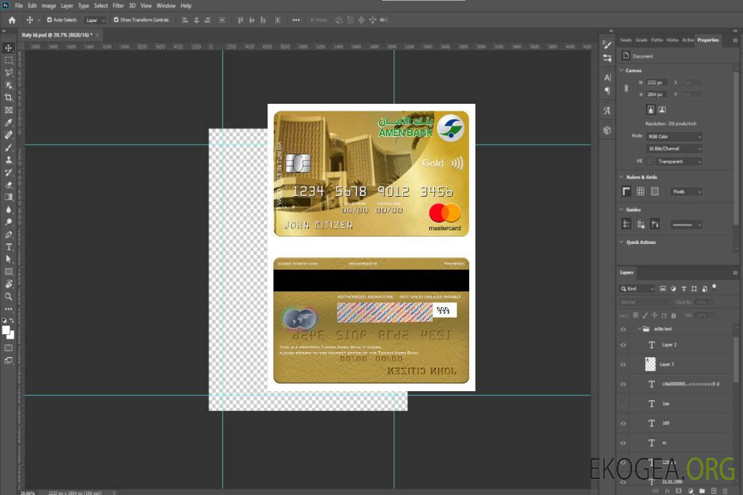This screenshot has height=495, width=743.
Task: Hide the 'm' text layer
Action: 623,443
